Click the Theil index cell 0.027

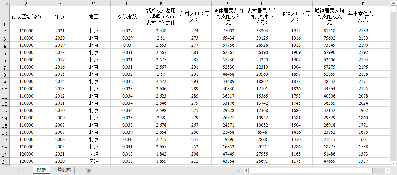coord(127,31)
